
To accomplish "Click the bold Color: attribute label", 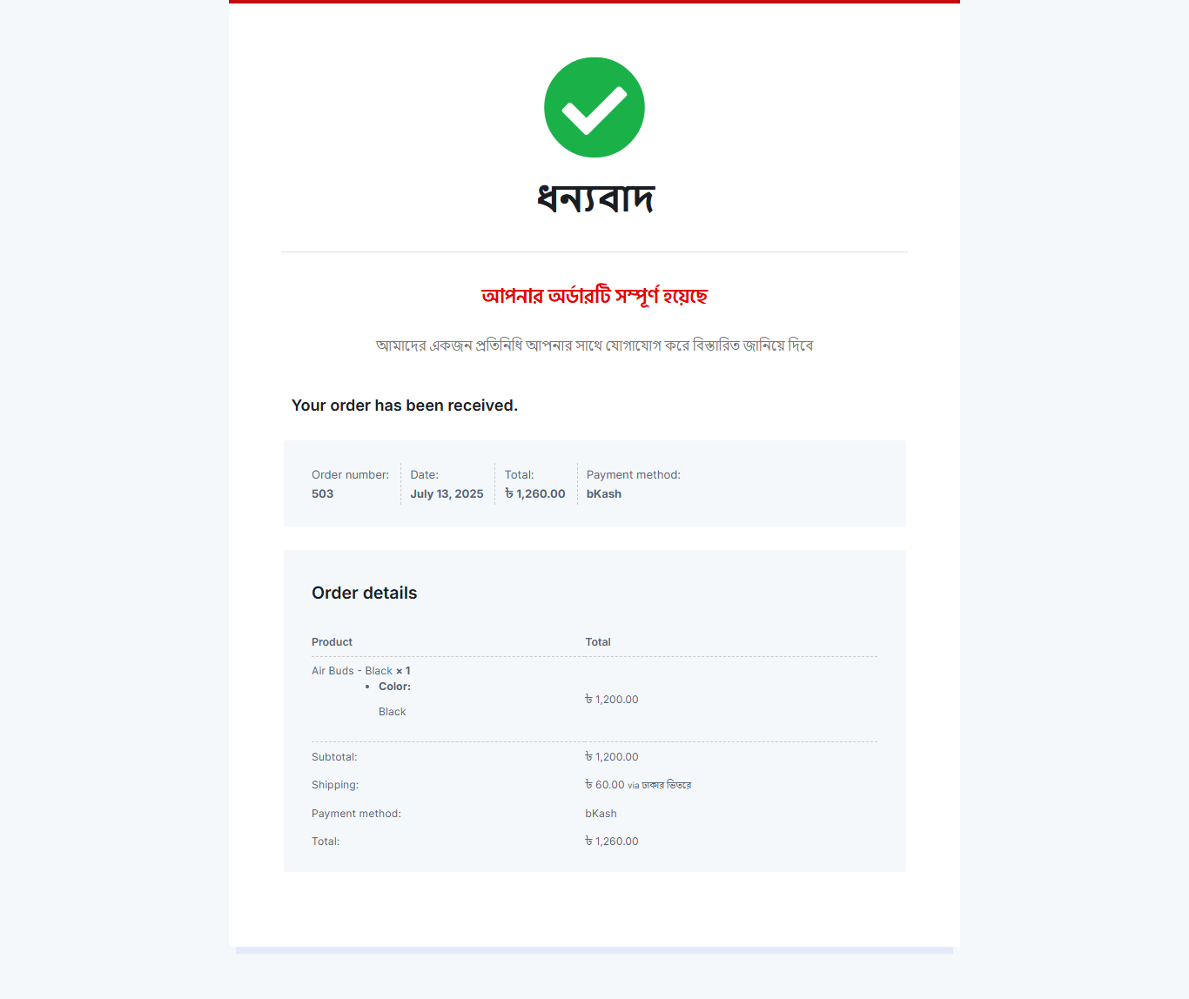I will coord(394,687).
